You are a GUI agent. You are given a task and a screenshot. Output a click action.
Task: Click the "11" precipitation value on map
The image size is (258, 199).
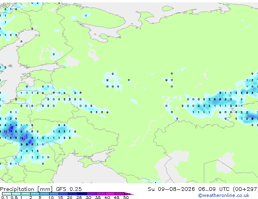tap(5, 132)
